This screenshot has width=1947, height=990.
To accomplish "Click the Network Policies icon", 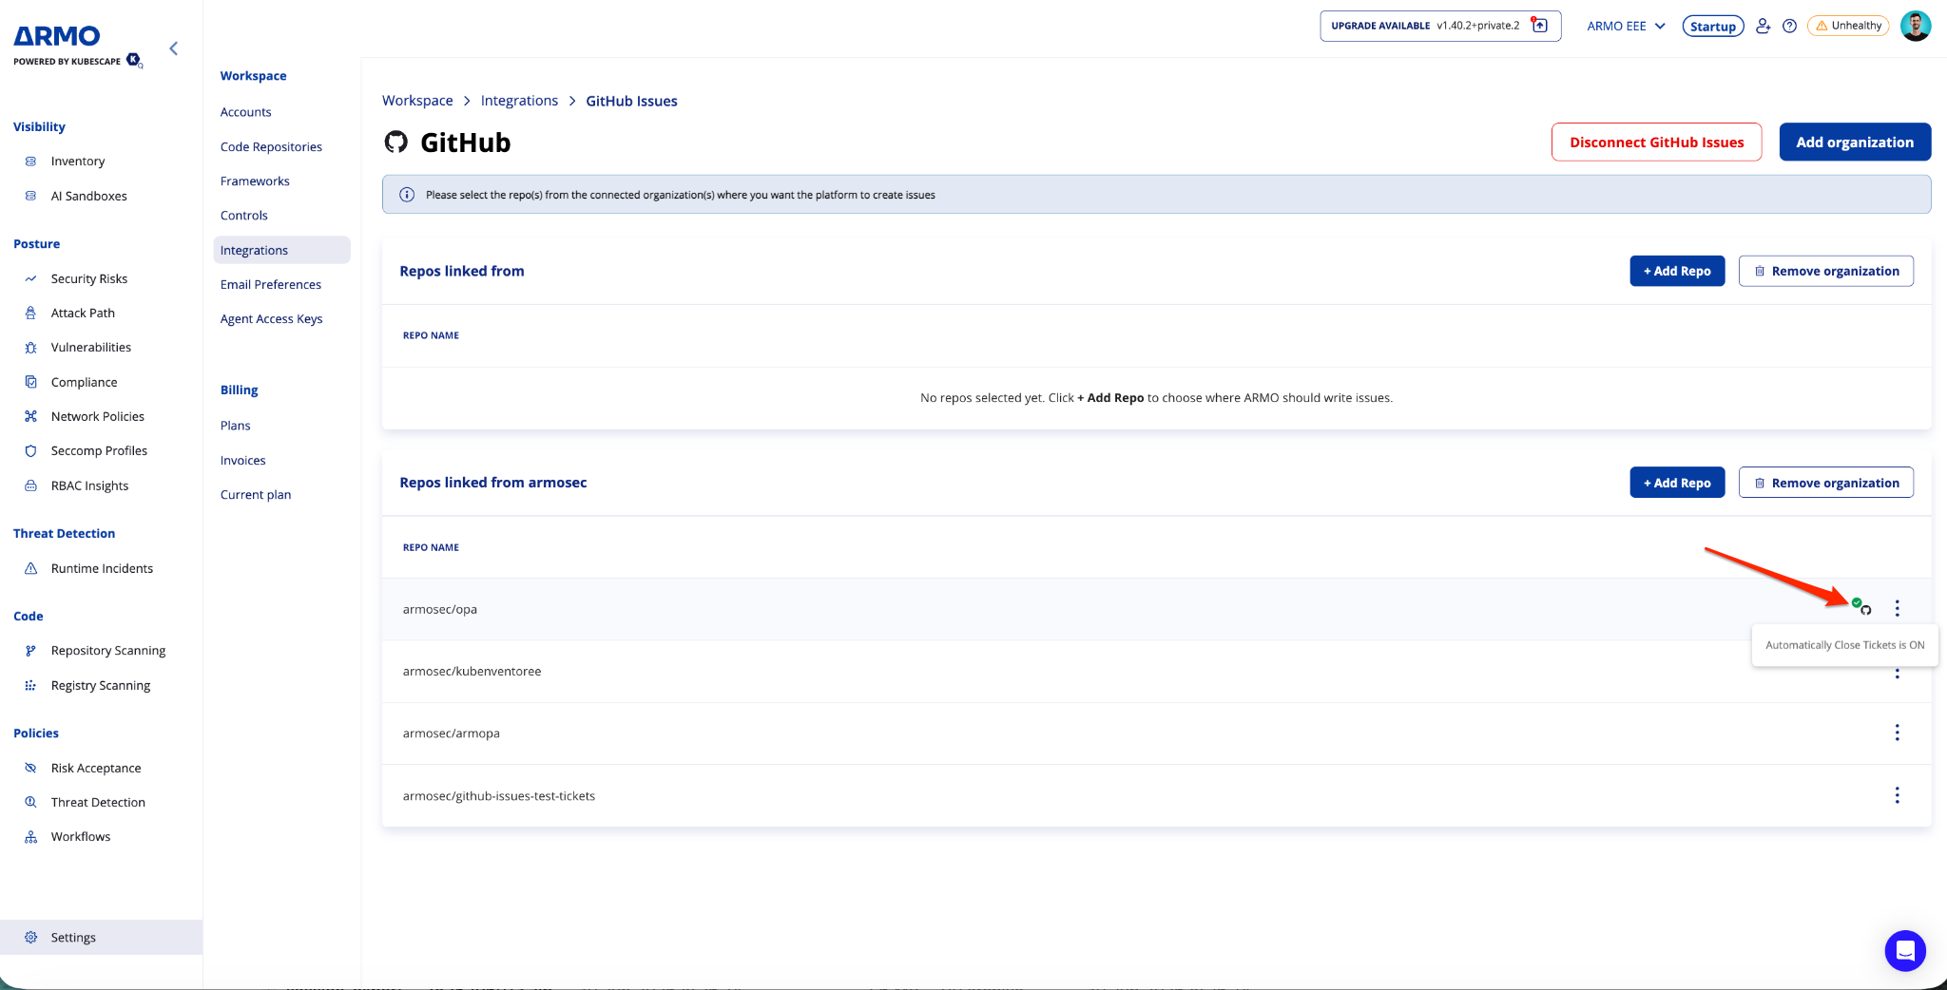I will point(30,416).
